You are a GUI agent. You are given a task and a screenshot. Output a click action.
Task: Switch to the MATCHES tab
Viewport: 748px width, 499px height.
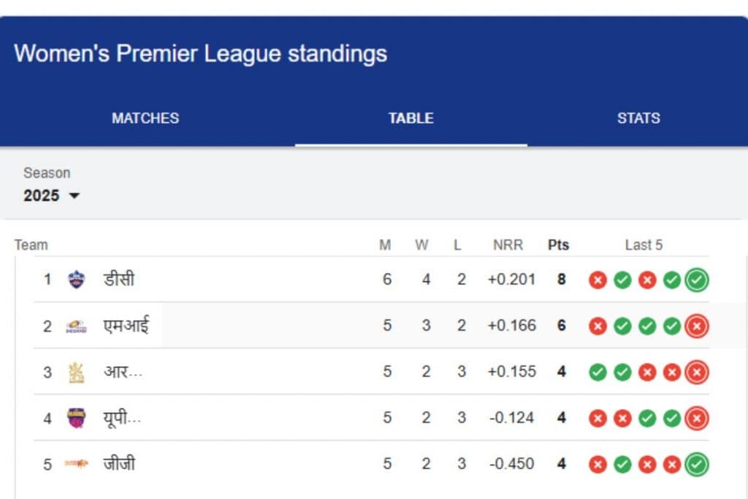click(145, 118)
